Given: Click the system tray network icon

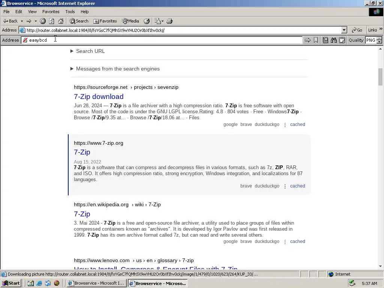Looking at the screenshot, I should pos(352,283).
